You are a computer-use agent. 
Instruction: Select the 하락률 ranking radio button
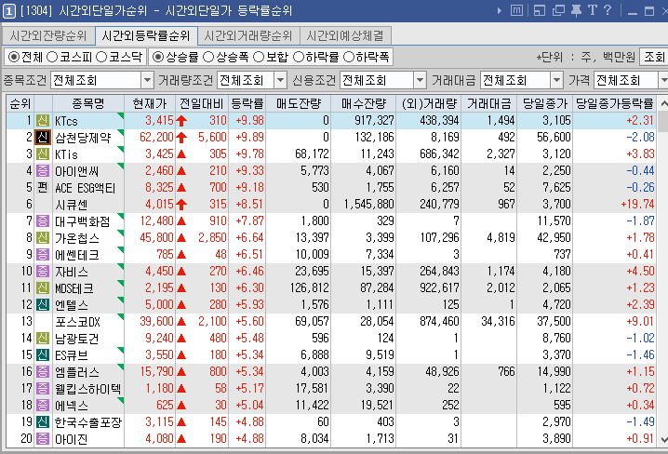coord(299,57)
